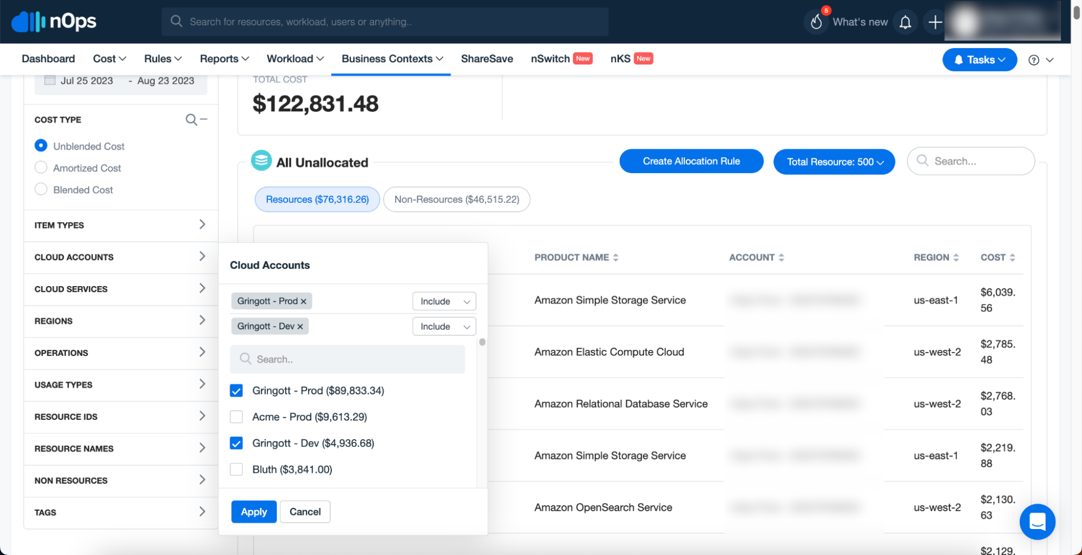Apply the Cloud Accounts filter

pyautogui.click(x=254, y=512)
